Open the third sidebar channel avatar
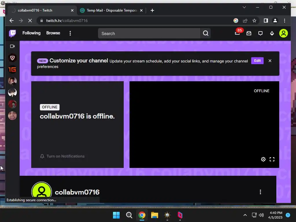This screenshot has height=222, width=296. click(x=12, y=81)
